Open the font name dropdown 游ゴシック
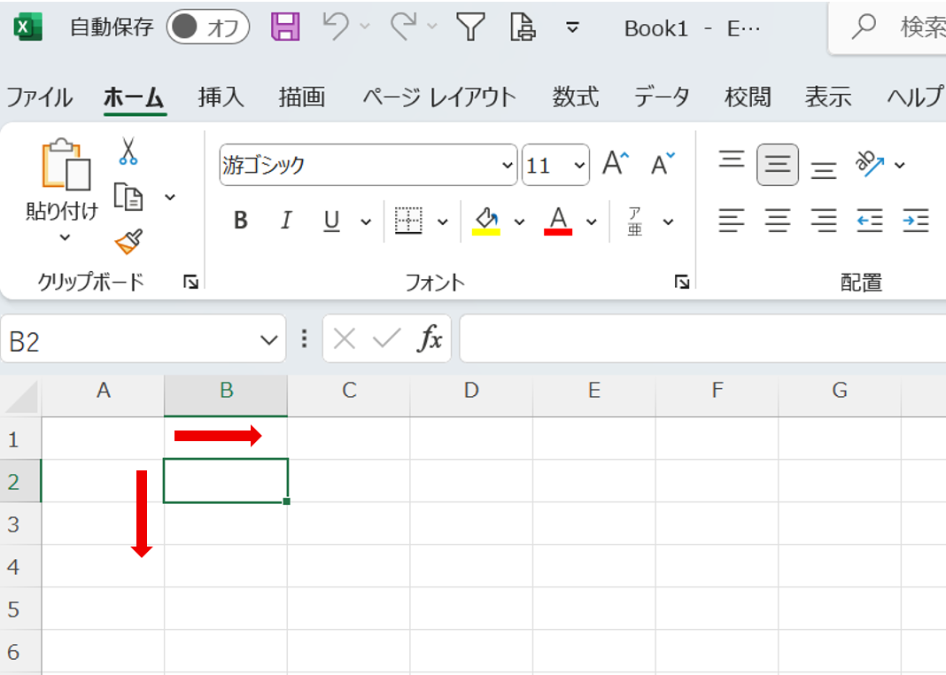This screenshot has height=675, width=946. tap(368, 165)
